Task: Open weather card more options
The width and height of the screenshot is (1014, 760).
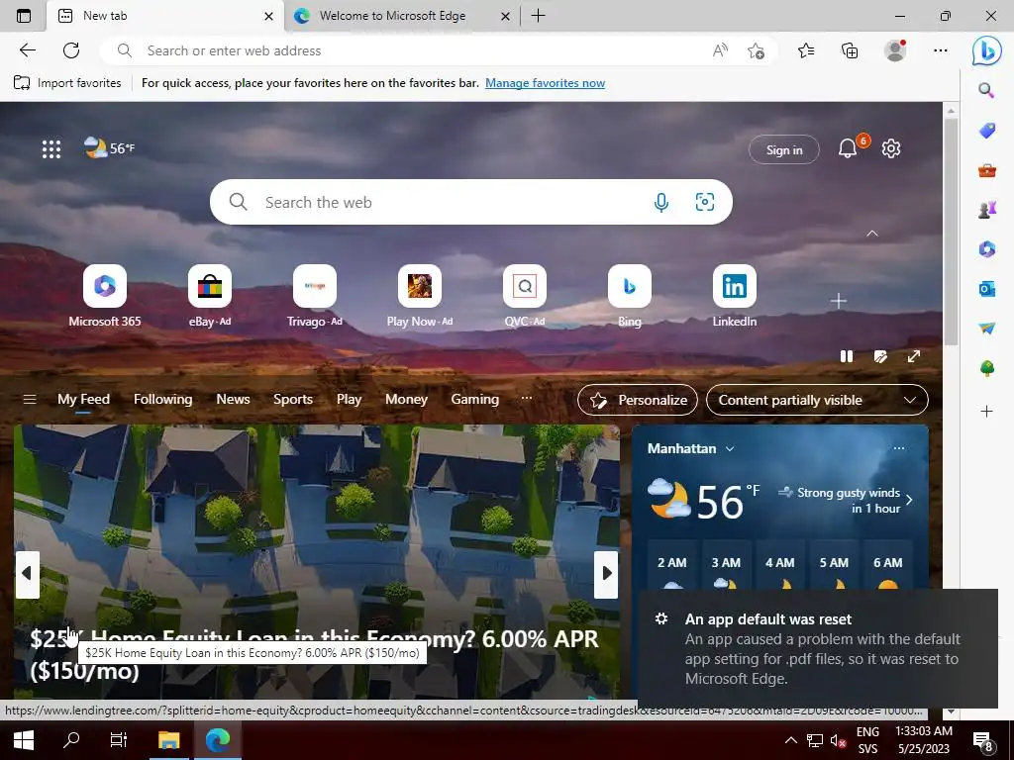Action: [899, 448]
